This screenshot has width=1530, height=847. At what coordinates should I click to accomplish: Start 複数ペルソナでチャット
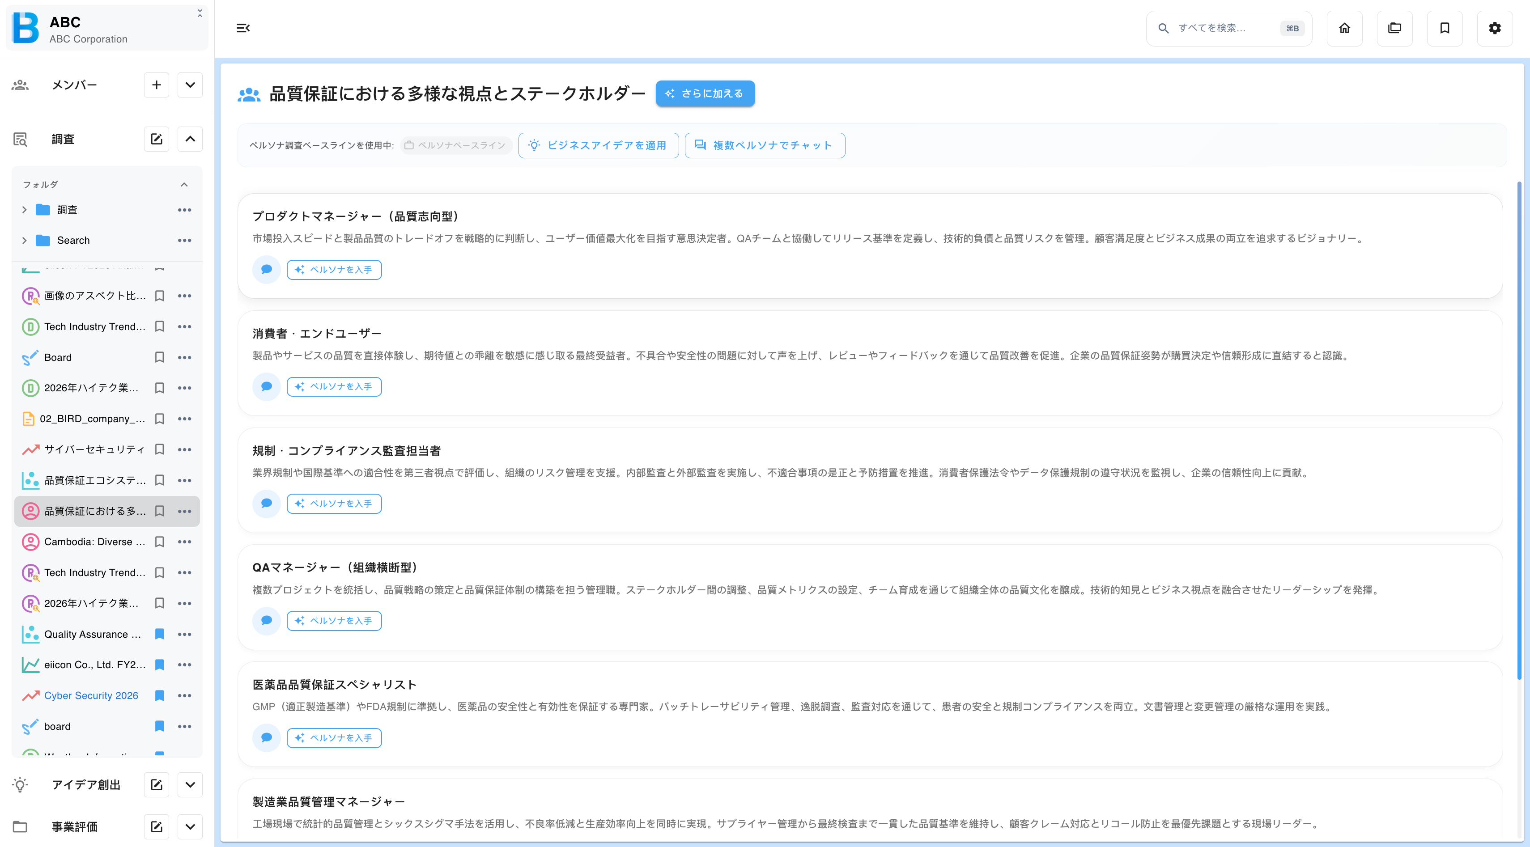(x=765, y=145)
